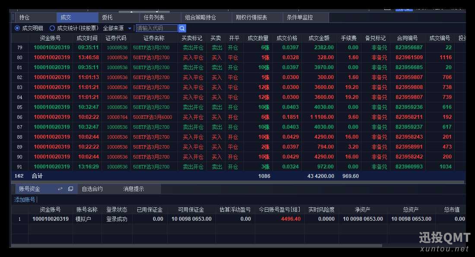Click the 添加账号 link
Screen dimensions: 475x257
point(25,200)
